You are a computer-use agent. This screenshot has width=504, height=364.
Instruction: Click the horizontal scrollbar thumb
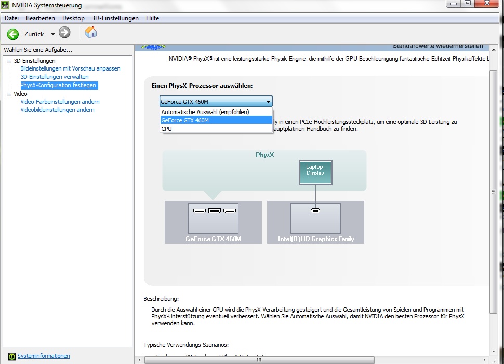click(259, 360)
